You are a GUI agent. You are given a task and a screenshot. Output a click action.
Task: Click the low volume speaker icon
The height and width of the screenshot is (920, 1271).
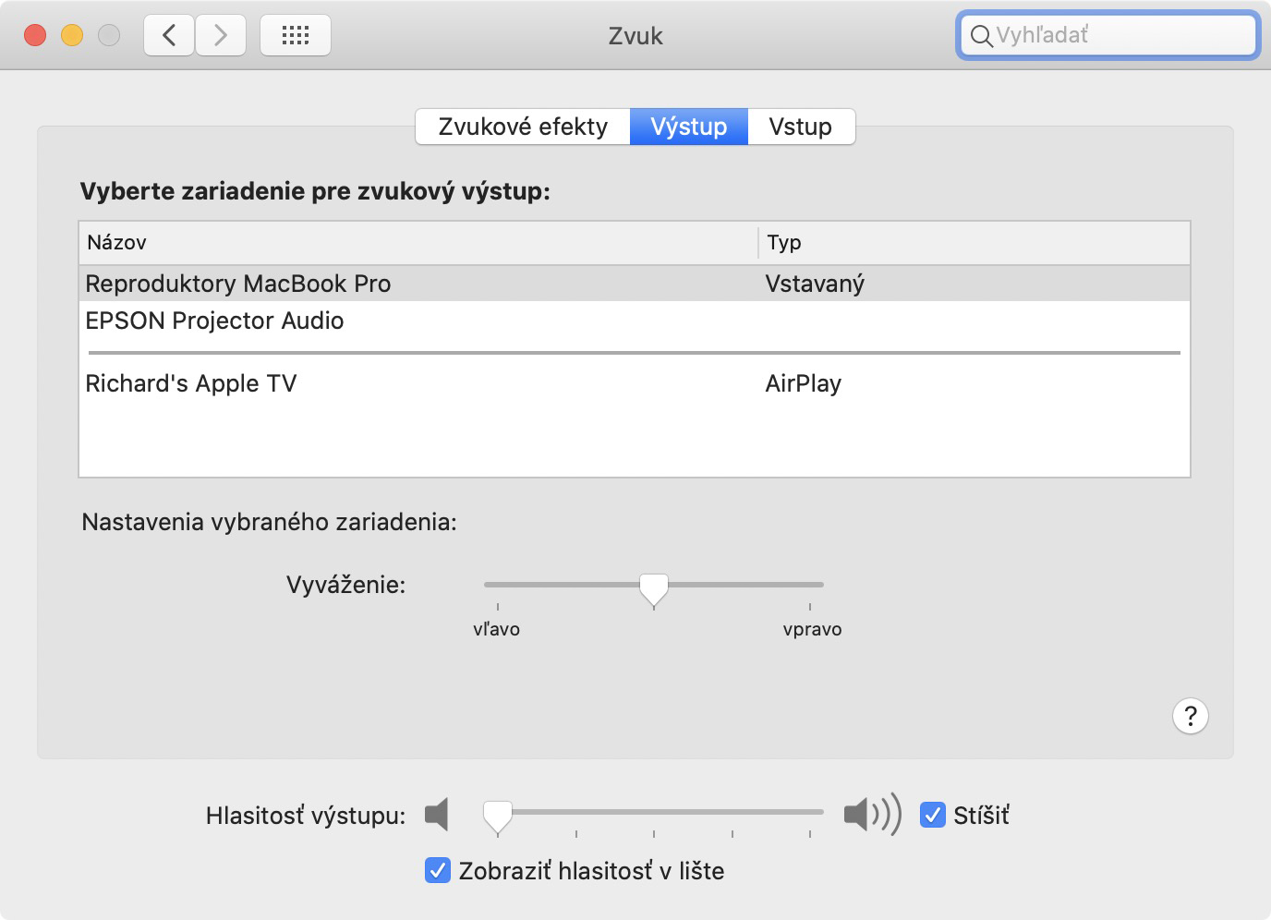click(x=437, y=815)
